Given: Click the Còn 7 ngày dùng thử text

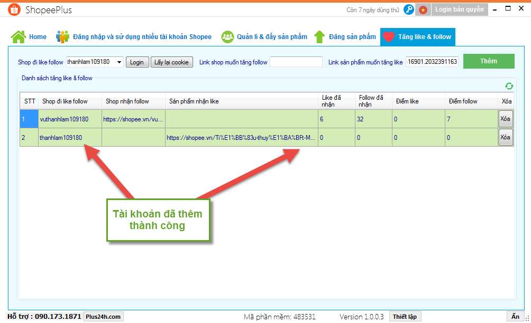Looking at the screenshot, I should click(x=373, y=10).
